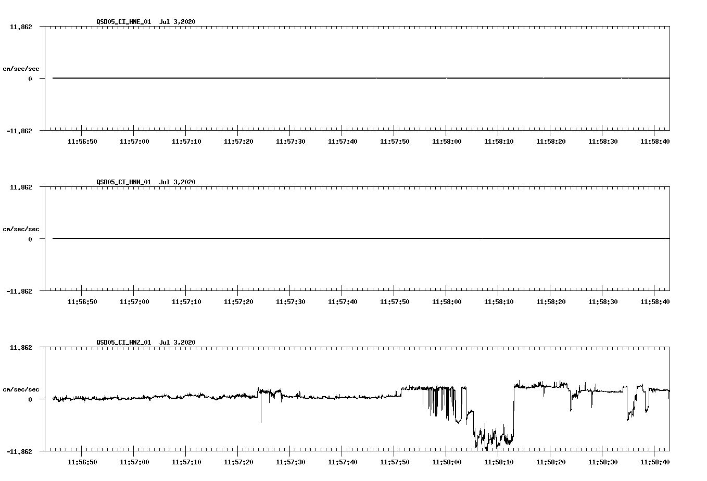The height and width of the screenshot is (481, 707).
Task: Click 11:58:10 label under HNN plot
Action: pyautogui.click(x=499, y=302)
